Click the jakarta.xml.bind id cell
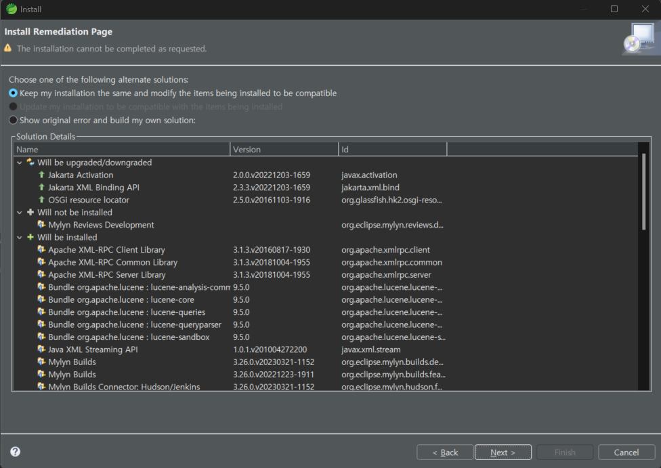This screenshot has width=661, height=468. (x=370, y=188)
